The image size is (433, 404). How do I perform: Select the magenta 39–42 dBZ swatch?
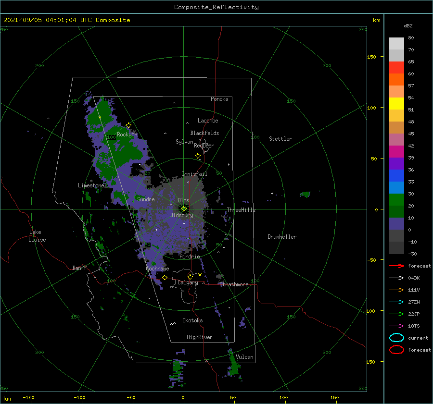(x=396, y=151)
